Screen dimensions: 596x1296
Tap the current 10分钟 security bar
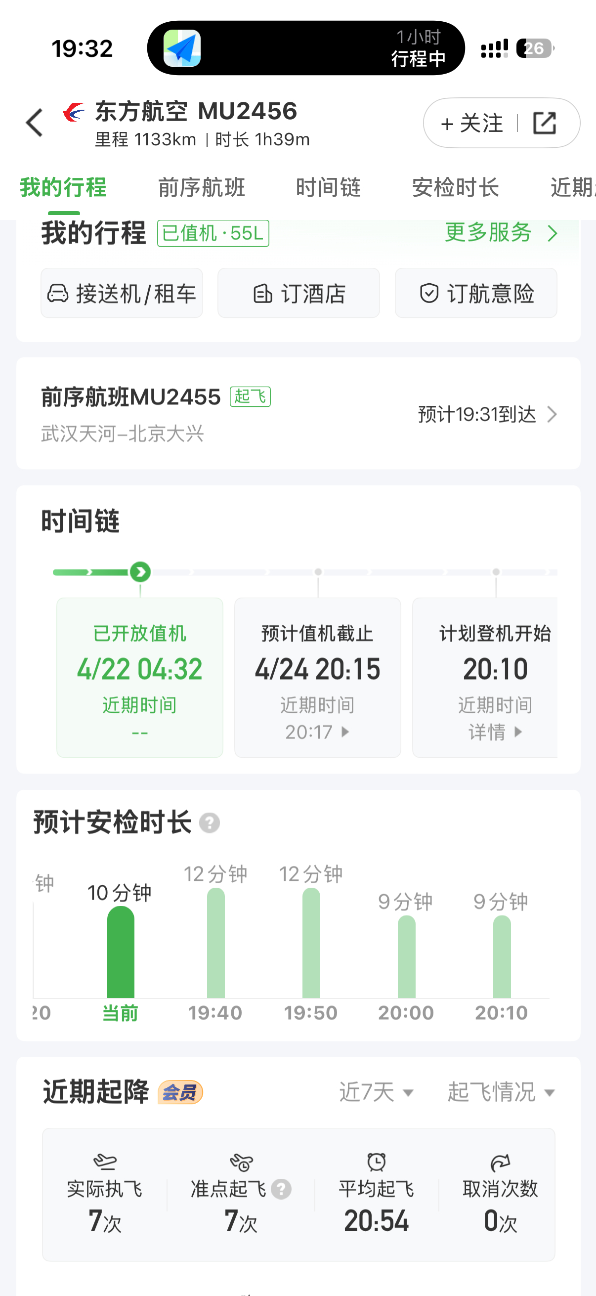(x=121, y=952)
